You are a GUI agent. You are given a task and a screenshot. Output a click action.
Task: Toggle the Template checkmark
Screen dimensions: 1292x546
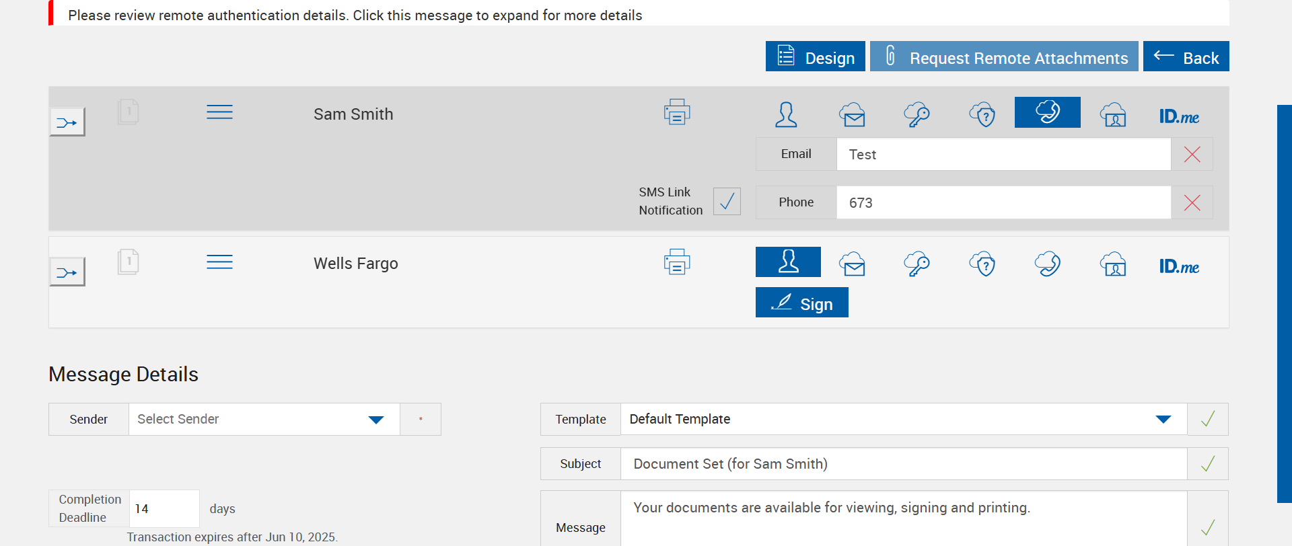tap(1208, 420)
